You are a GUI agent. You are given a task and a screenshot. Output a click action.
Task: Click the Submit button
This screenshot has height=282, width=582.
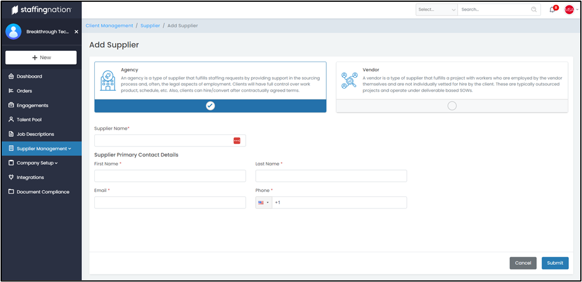555,263
